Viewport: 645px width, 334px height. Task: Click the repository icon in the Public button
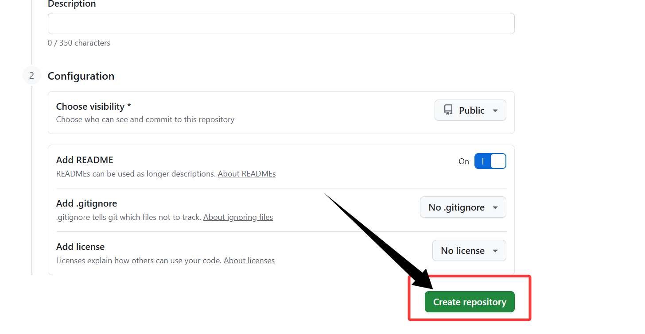[448, 110]
